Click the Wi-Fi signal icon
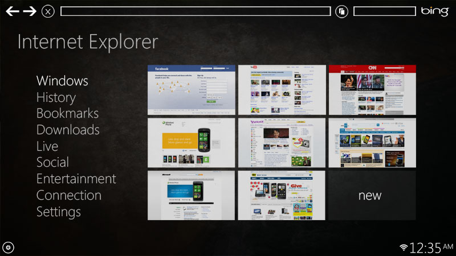 [404, 247]
